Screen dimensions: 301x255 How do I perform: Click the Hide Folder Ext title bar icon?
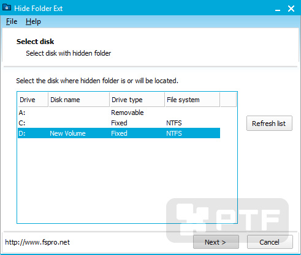pos(7,8)
